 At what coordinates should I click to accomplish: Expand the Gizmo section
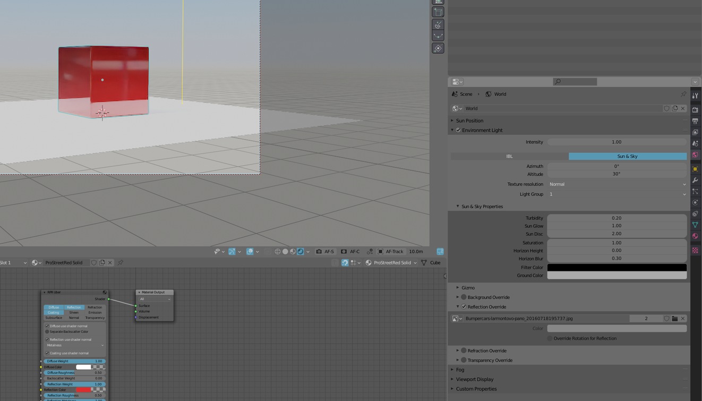468,288
